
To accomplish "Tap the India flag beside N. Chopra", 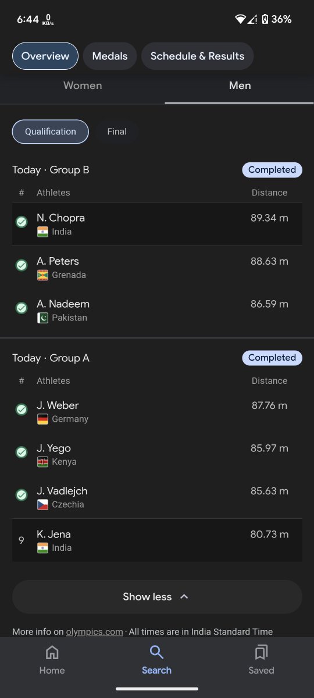I will (42, 232).
